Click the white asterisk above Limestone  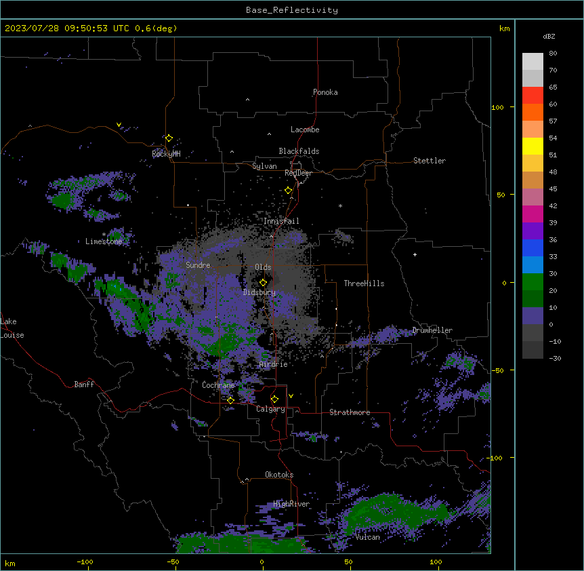[x=104, y=235]
